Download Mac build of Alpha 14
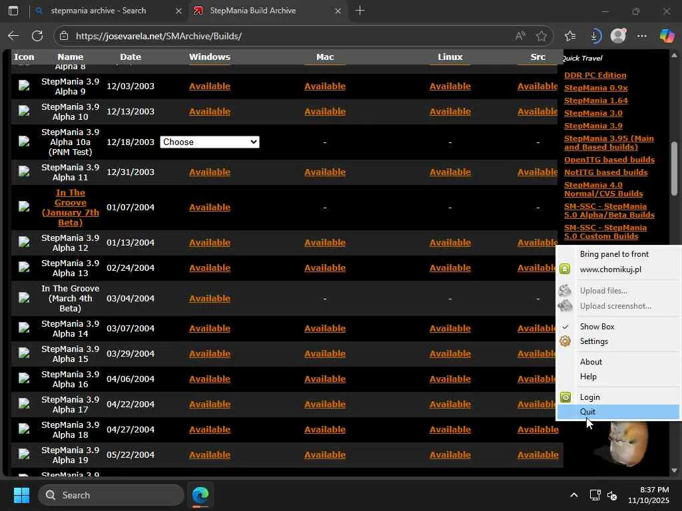This screenshot has height=511, width=682. pos(325,329)
